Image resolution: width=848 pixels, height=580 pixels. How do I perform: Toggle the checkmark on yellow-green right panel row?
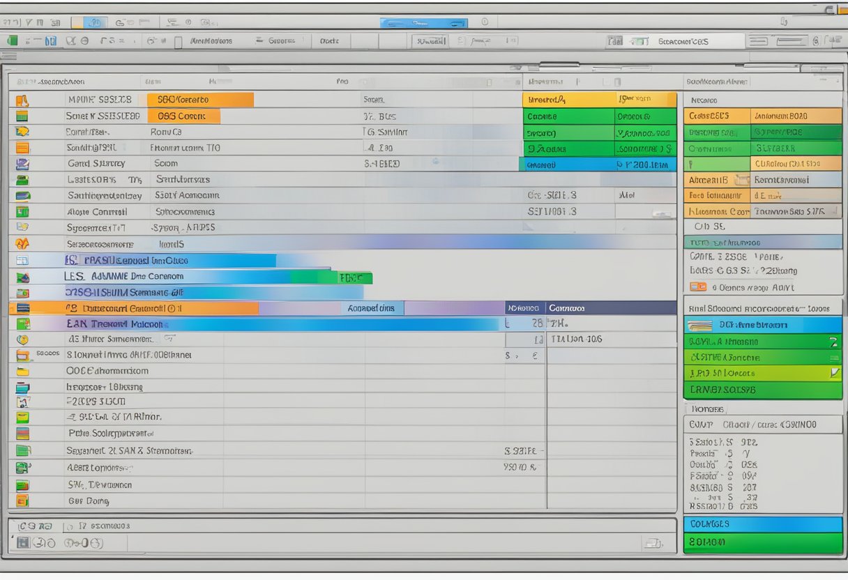(835, 374)
